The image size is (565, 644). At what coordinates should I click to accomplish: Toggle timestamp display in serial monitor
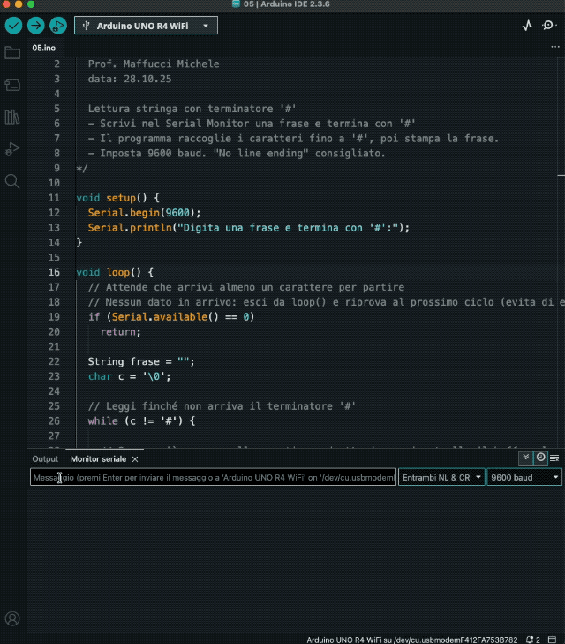pos(540,458)
